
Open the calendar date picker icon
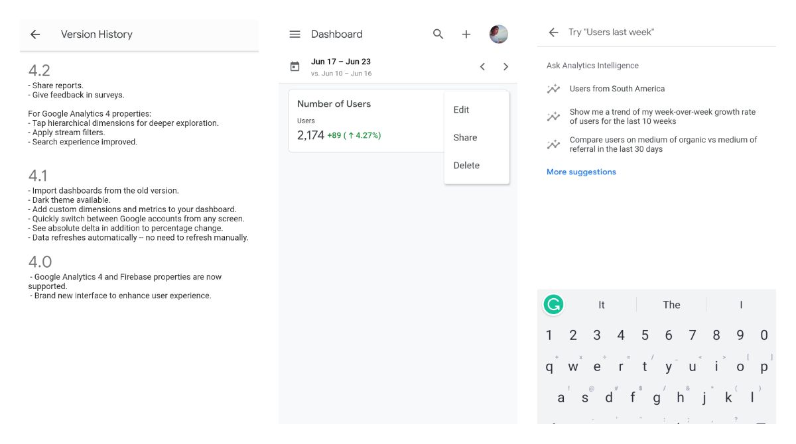(x=295, y=67)
